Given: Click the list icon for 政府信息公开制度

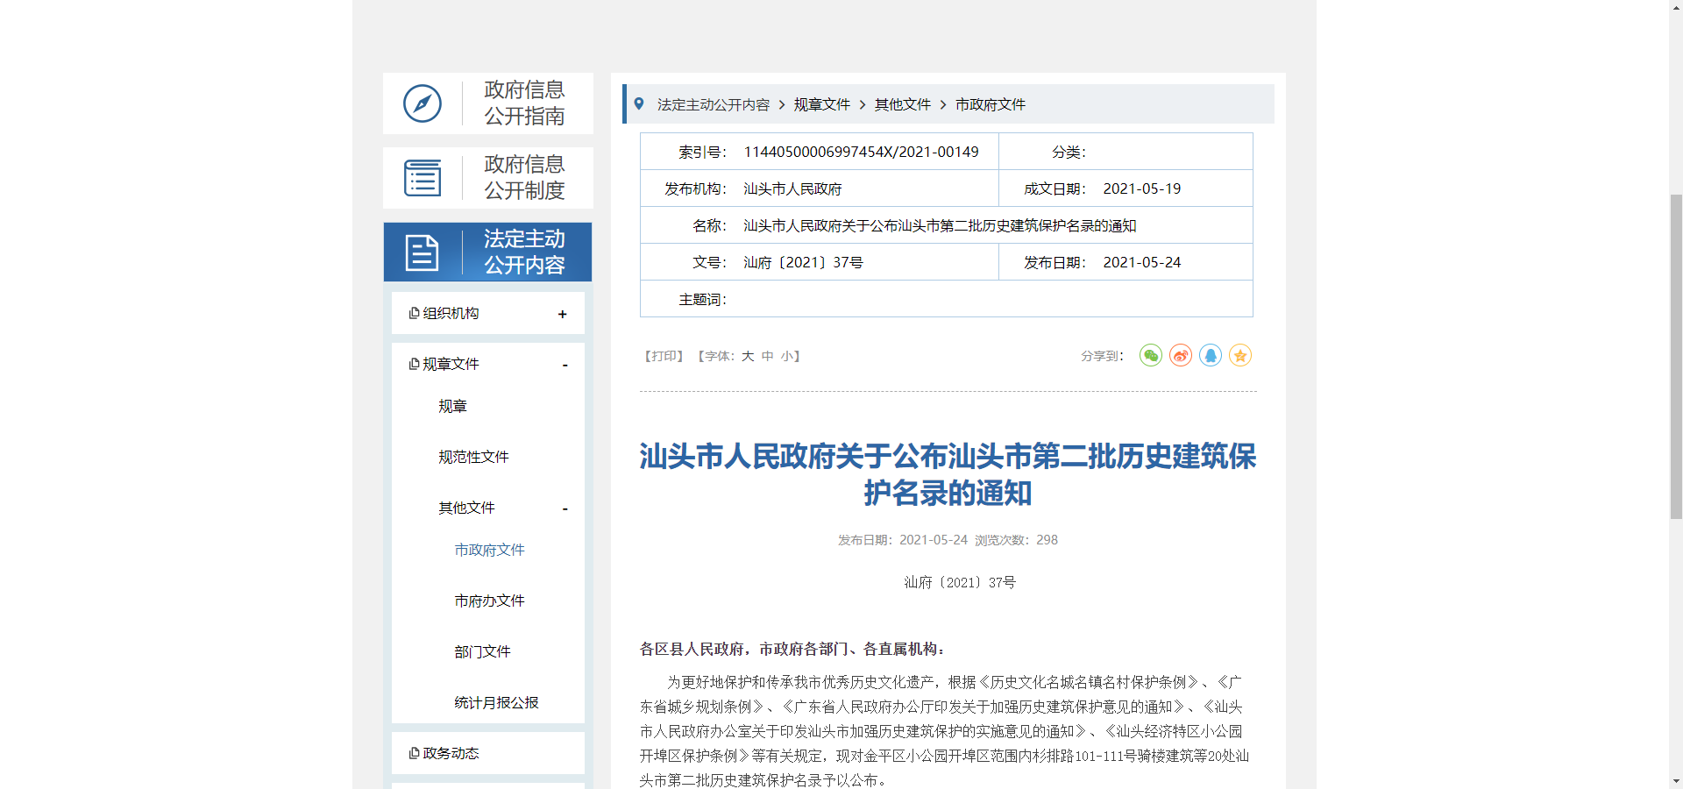Looking at the screenshot, I should [x=423, y=178].
